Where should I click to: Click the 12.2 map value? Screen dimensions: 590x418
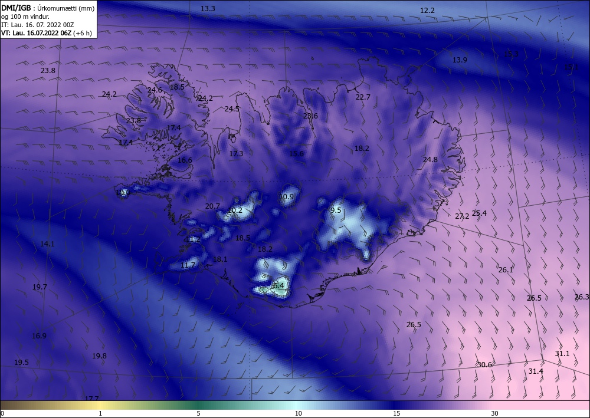point(427,11)
